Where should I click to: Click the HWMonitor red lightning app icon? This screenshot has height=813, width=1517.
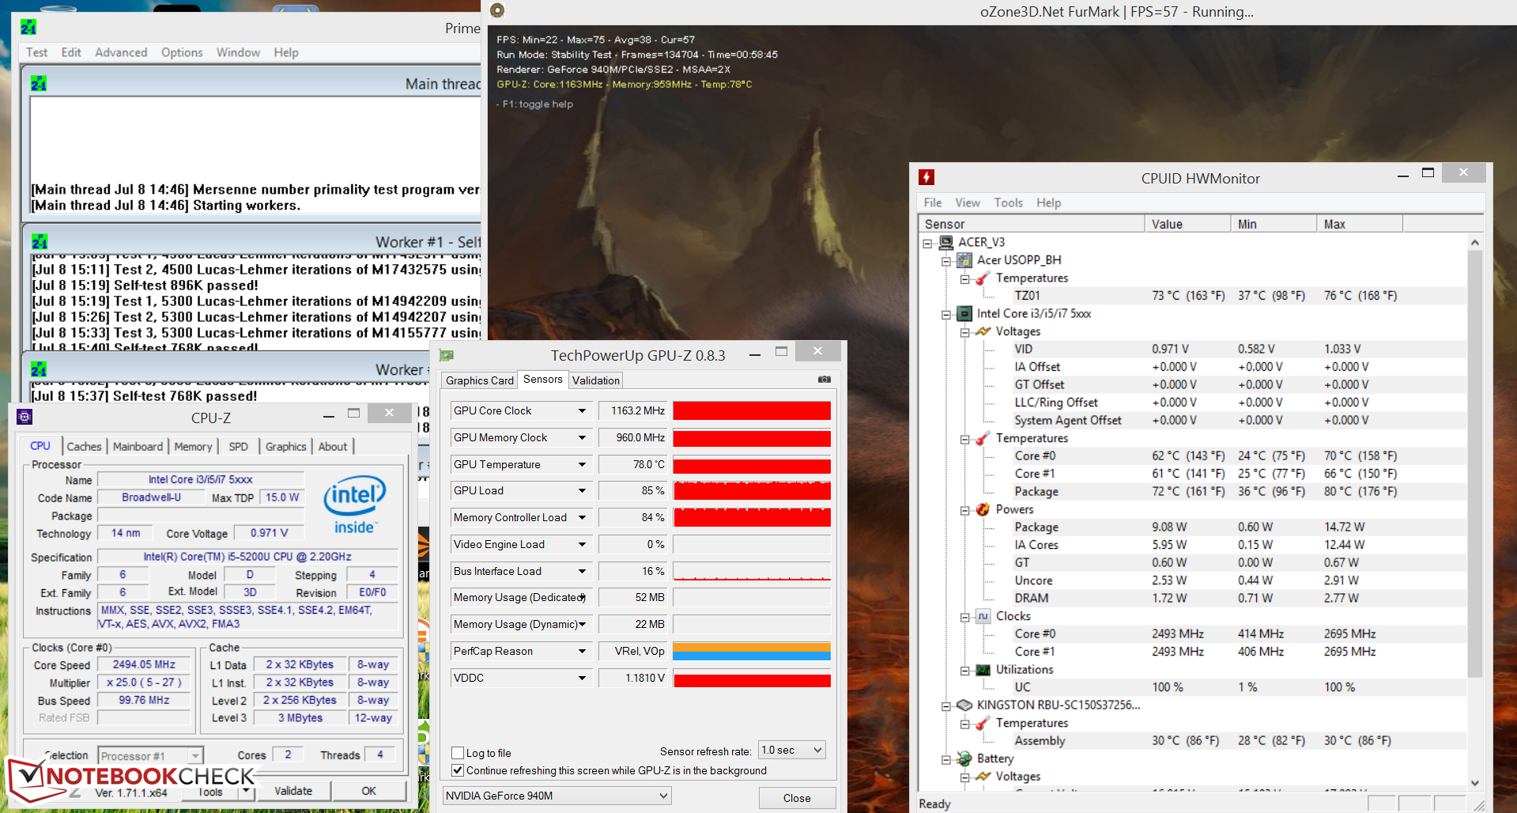pyautogui.click(x=926, y=178)
